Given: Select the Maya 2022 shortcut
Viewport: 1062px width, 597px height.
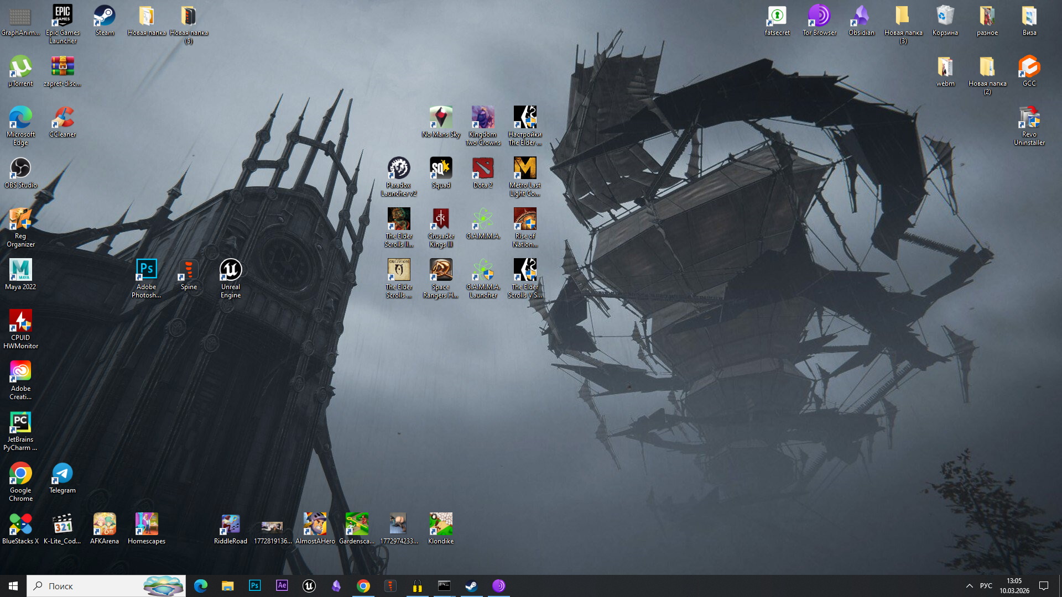Looking at the screenshot, I should [x=20, y=271].
